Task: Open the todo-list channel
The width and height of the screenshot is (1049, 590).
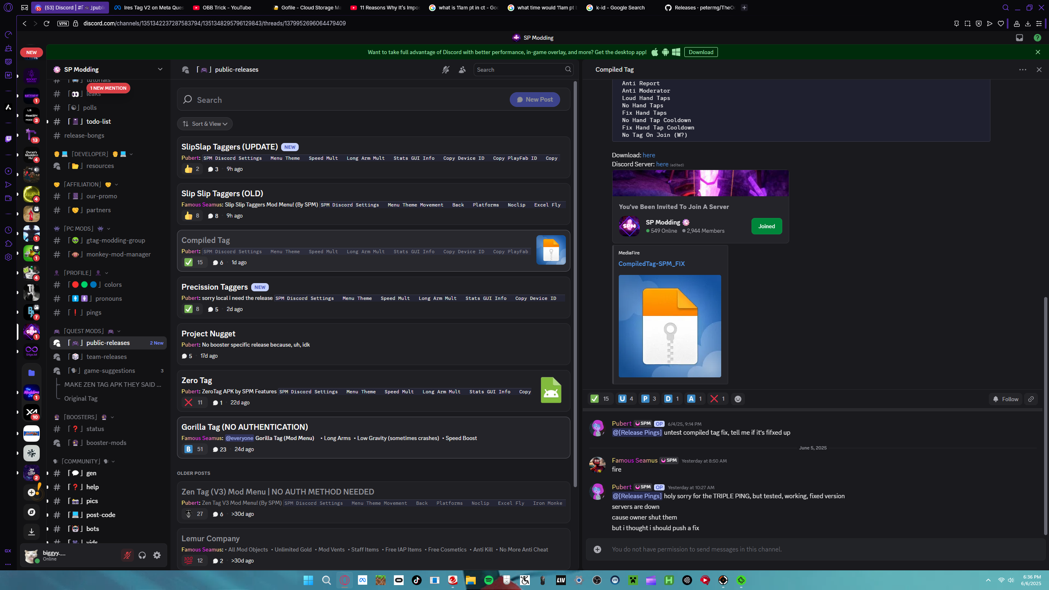Action: click(x=108, y=122)
